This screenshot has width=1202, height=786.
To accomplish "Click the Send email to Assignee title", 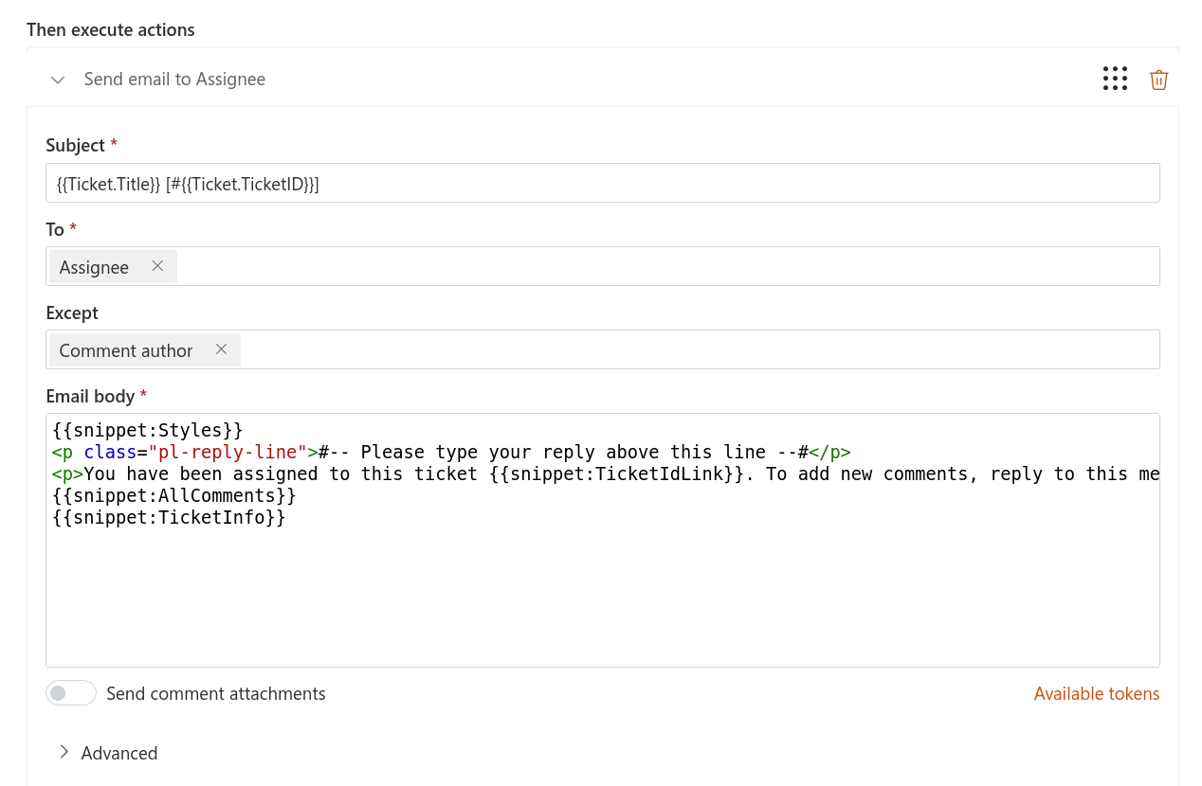I will pos(174,80).
